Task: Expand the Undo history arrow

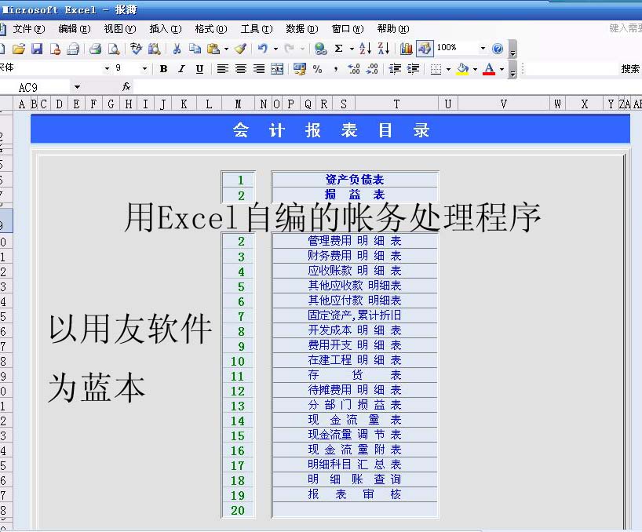Action: 275,49
